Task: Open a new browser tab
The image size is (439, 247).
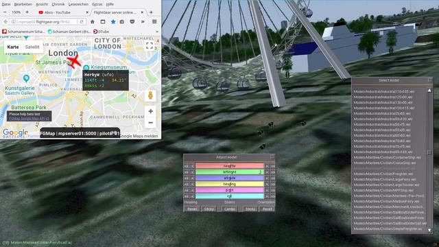Action: [151, 12]
